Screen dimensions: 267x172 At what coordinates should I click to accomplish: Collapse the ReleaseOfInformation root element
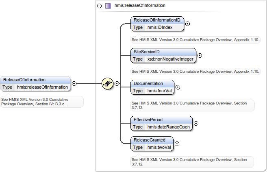click(74, 83)
